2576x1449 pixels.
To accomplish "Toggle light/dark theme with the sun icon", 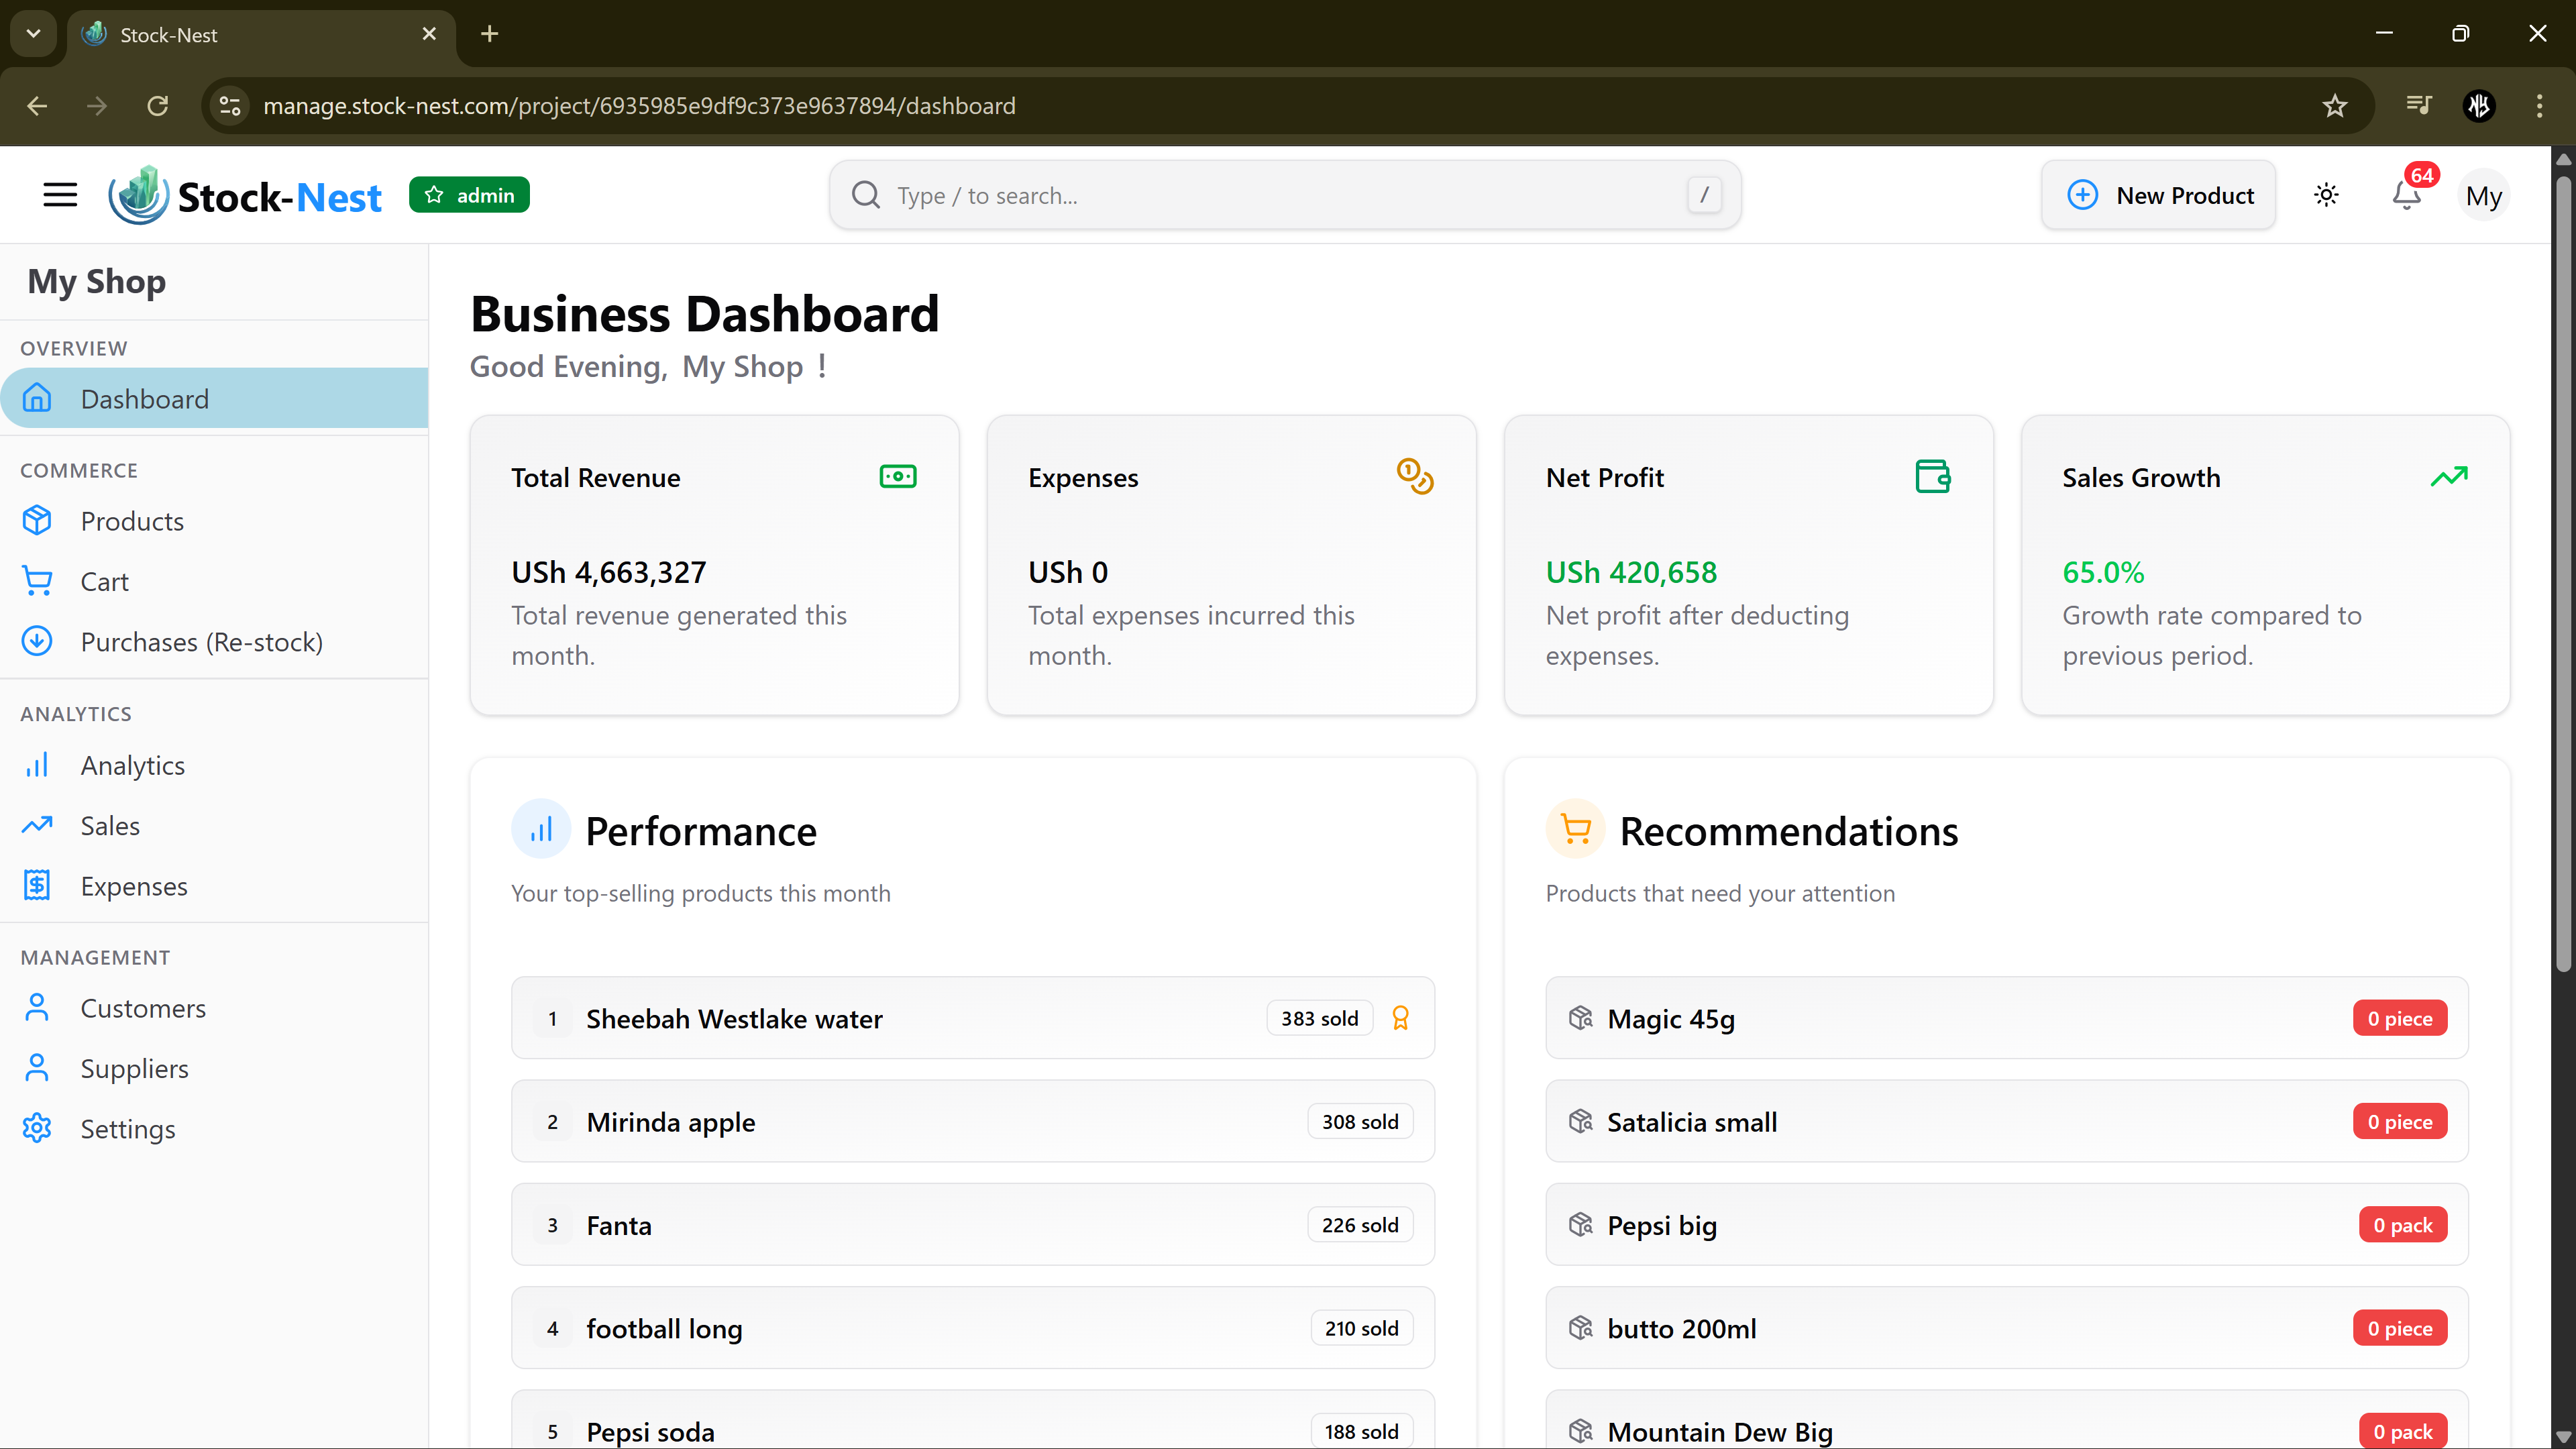I will [x=2326, y=195].
